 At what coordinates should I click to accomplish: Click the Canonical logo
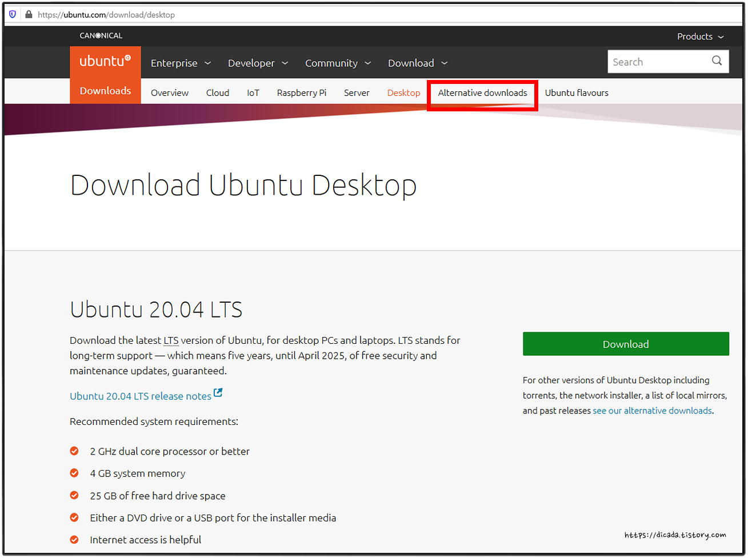point(101,35)
